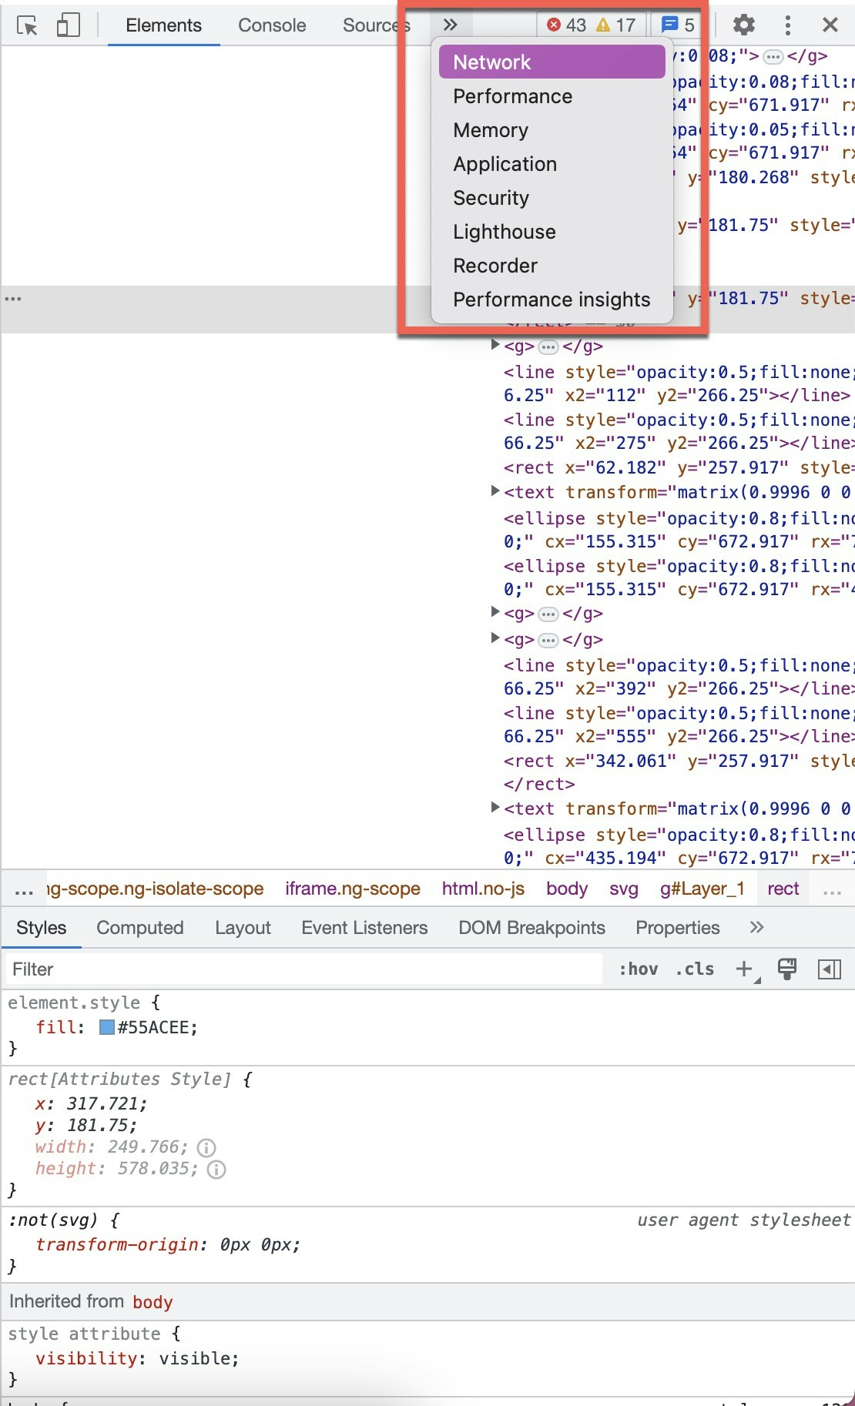Choose Memory in the overflow menu
Screen dimensions: 855x1406
coord(552,130)
